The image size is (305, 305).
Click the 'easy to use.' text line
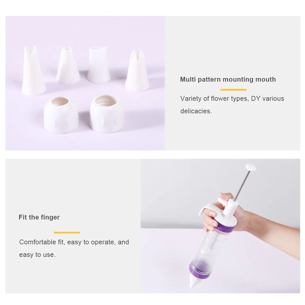(x=37, y=255)
